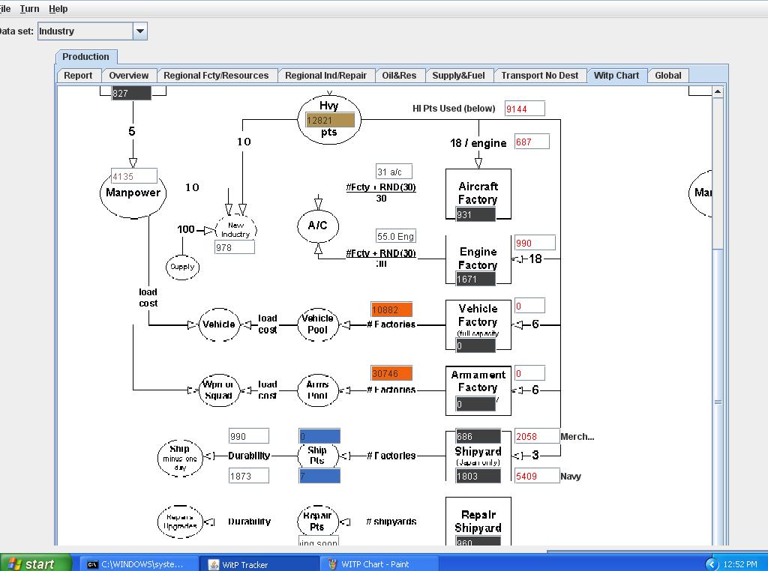Screen dimensions: 768x571
Task: Open the File menu
Action: (x=5, y=9)
